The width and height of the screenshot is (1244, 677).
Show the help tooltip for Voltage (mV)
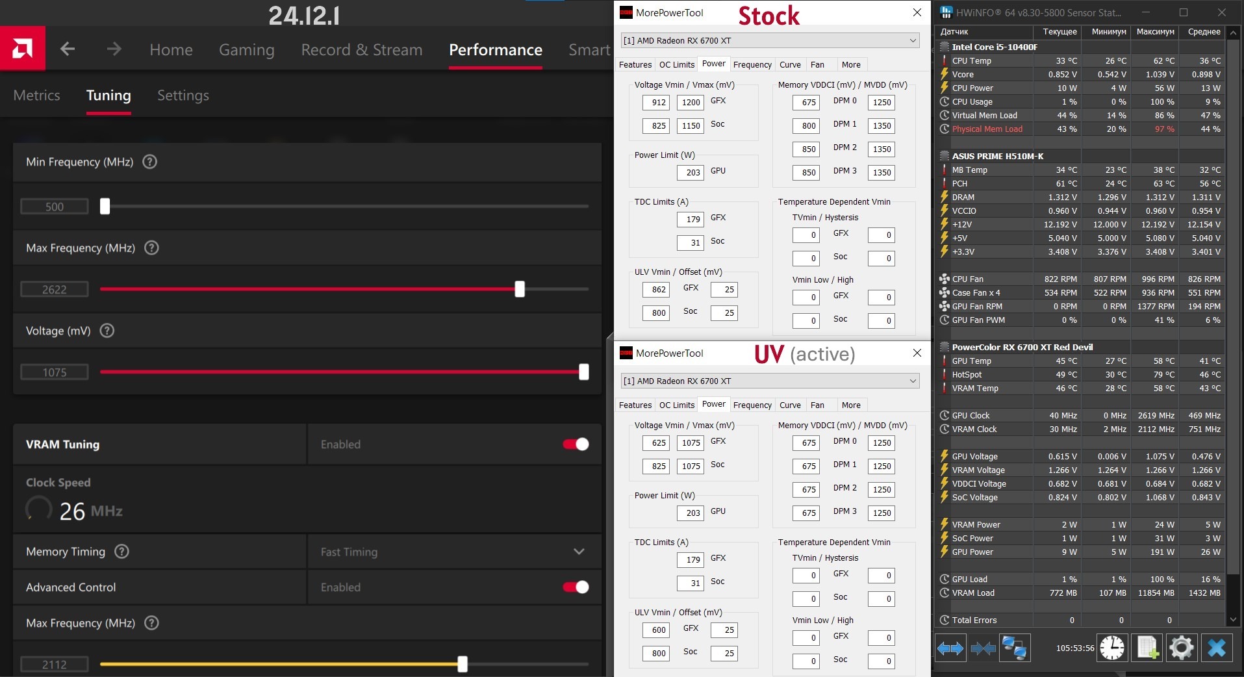click(107, 331)
